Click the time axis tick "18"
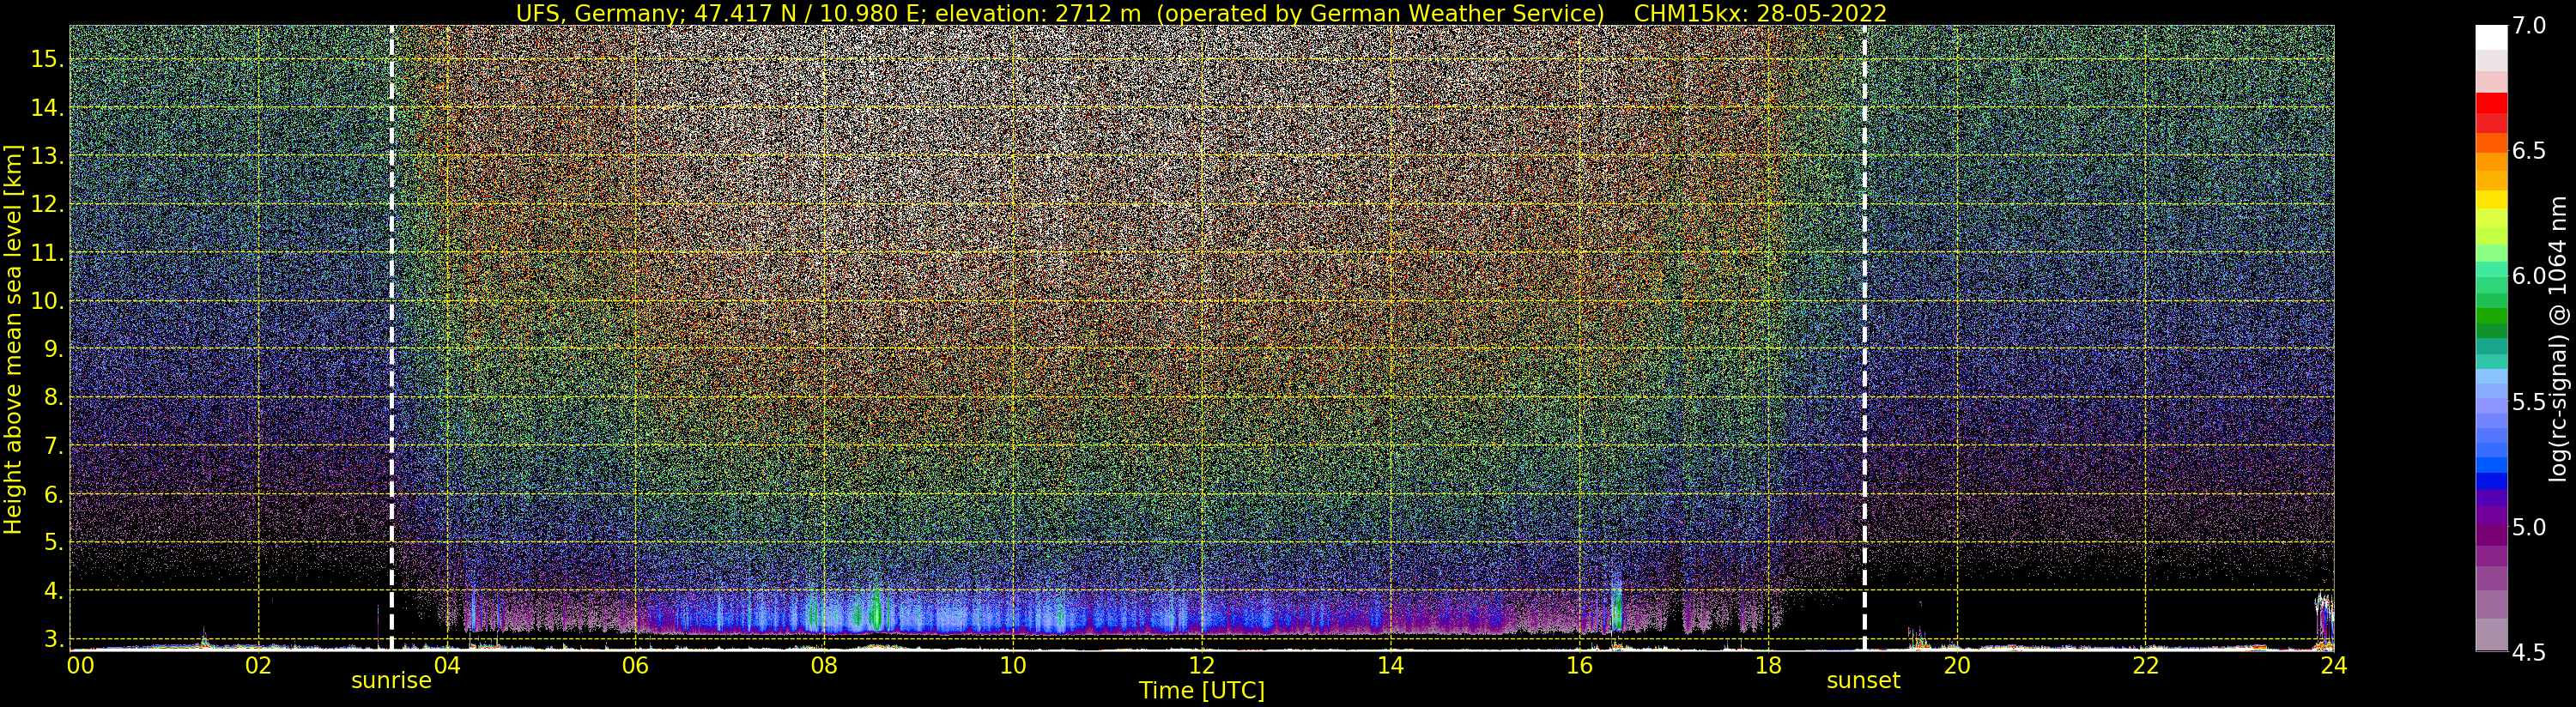Viewport: 2576px width, 707px height. (x=1768, y=666)
